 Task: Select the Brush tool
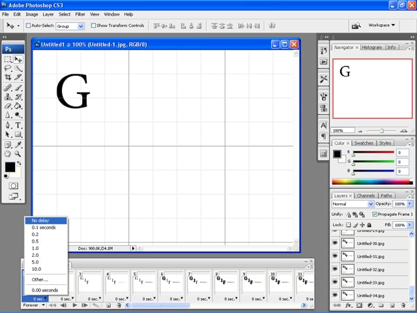click(18, 87)
